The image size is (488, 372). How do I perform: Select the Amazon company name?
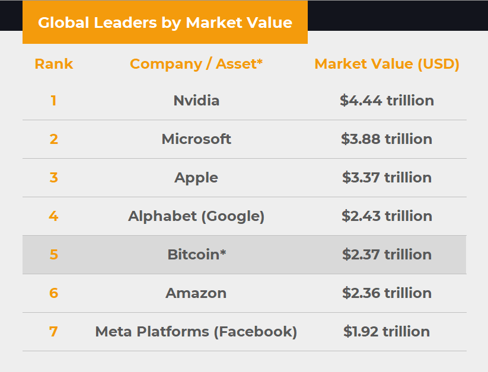[196, 293]
